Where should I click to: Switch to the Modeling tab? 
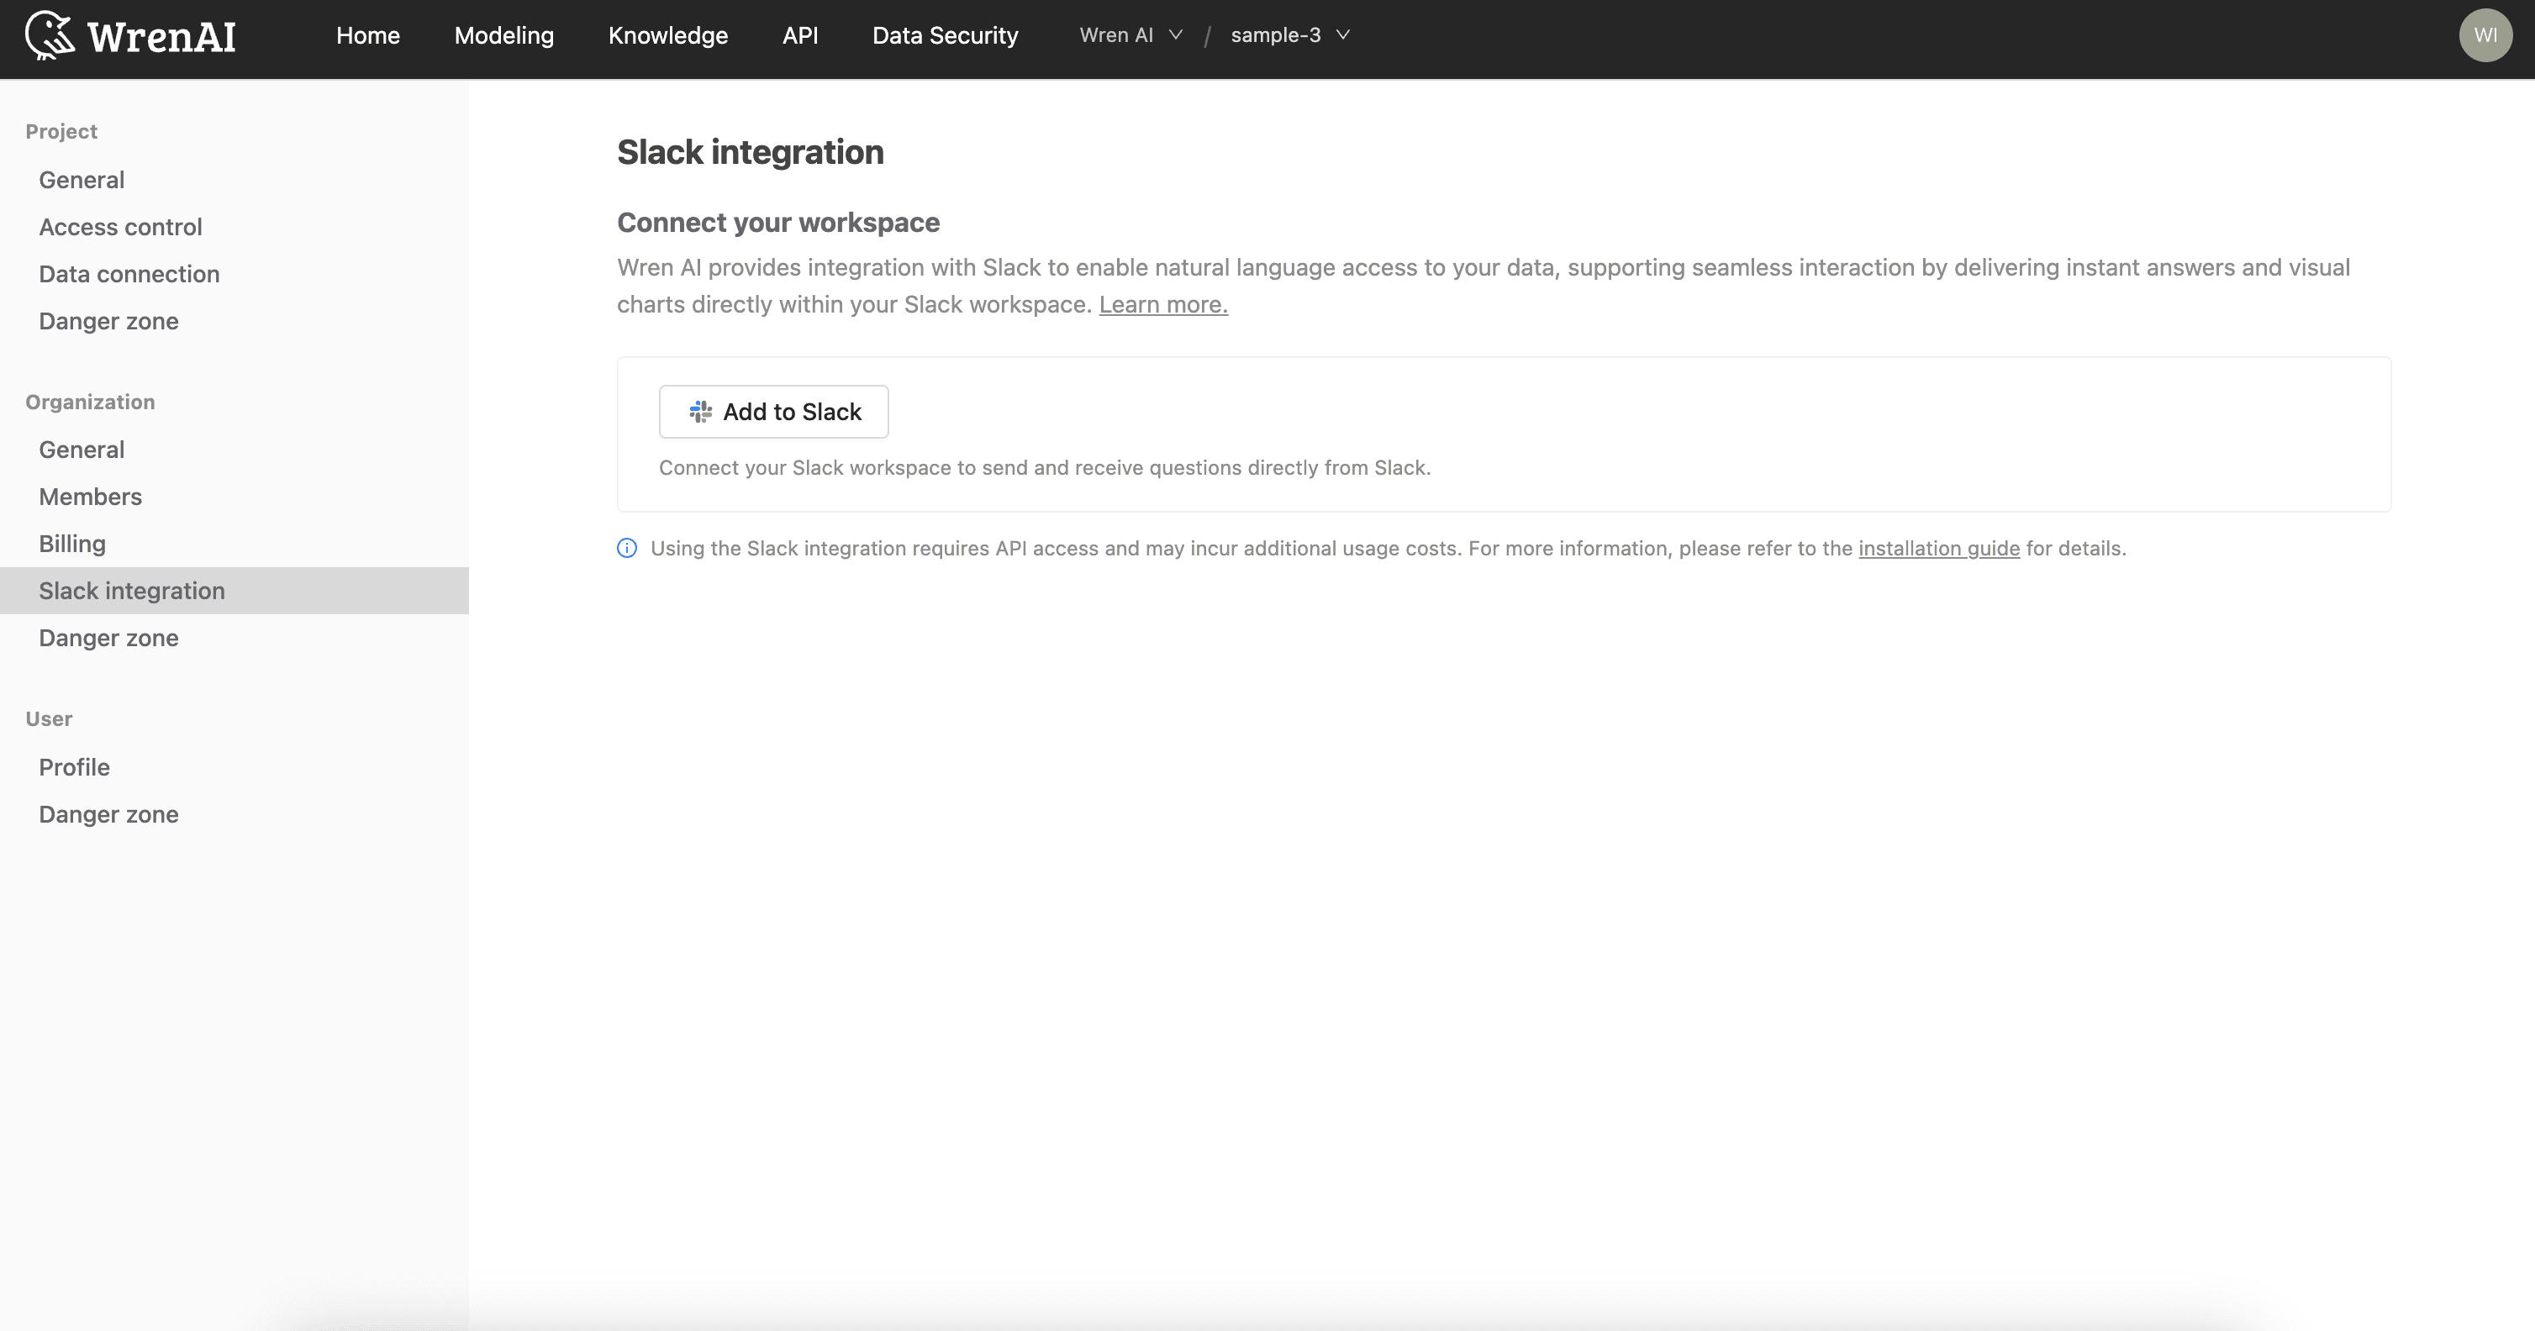tap(503, 34)
